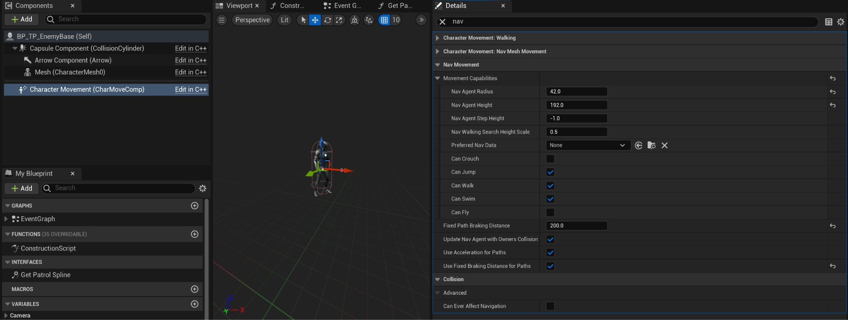Switch to the Construction Script tab
Screen dimensions: 848x320
click(289, 6)
